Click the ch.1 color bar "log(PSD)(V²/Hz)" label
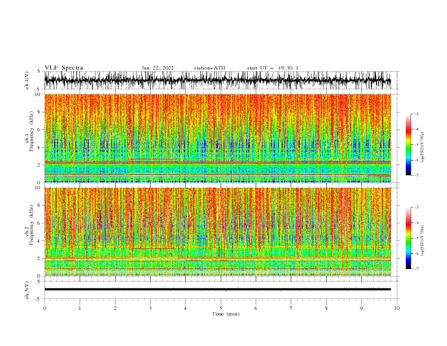The width and height of the screenshot is (447, 346). [422, 148]
